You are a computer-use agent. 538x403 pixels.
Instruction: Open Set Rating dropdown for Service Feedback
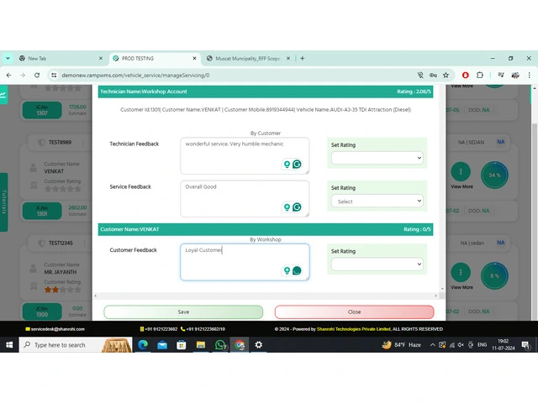coord(376,201)
